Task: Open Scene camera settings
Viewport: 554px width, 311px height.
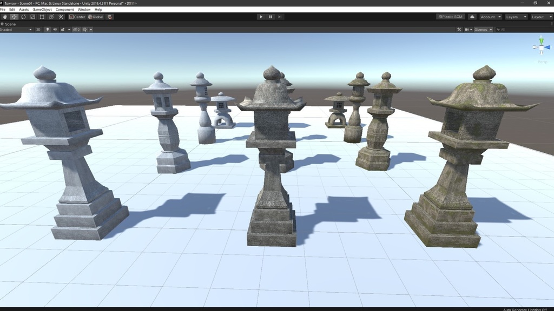Action: [x=467, y=30]
